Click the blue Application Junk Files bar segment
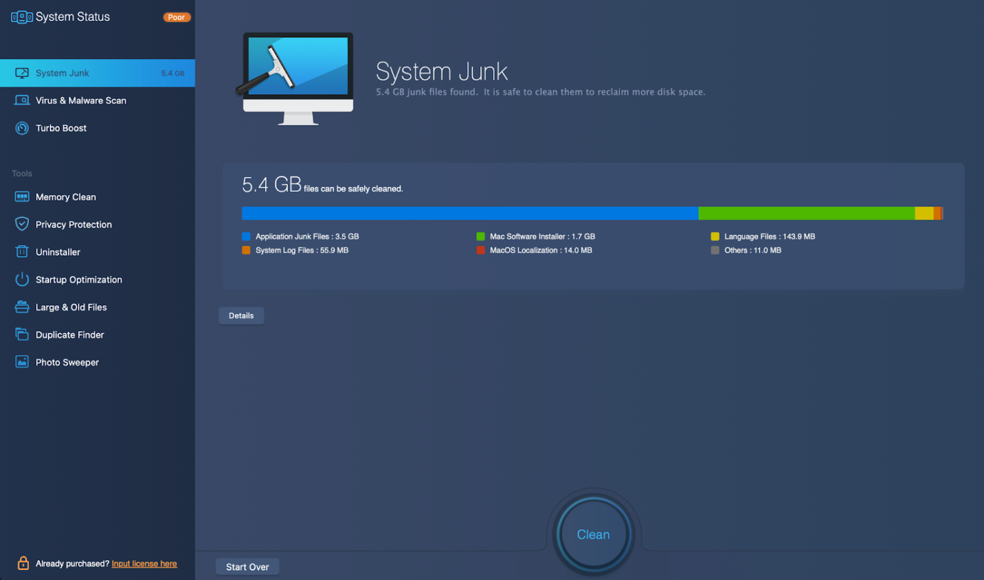The image size is (984, 580). (x=470, y=213)
